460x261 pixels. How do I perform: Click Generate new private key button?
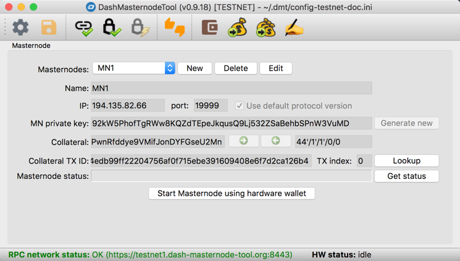click(x=407, y=123)
